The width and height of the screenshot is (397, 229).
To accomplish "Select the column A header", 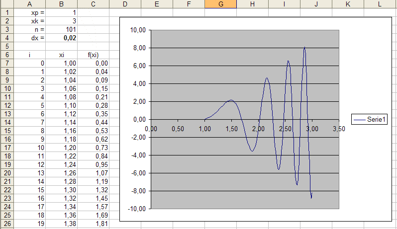I will 30,4.
